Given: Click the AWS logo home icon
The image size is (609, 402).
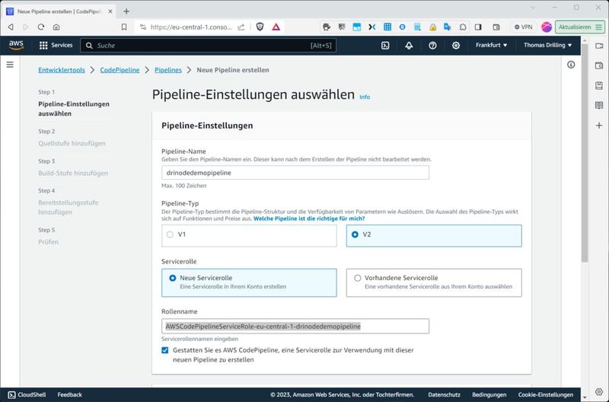Looking at the screenshot, I should [16, 45].
